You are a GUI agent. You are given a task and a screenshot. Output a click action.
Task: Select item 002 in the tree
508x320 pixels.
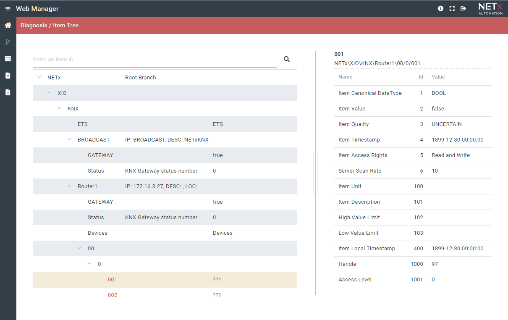coord(165,295)
